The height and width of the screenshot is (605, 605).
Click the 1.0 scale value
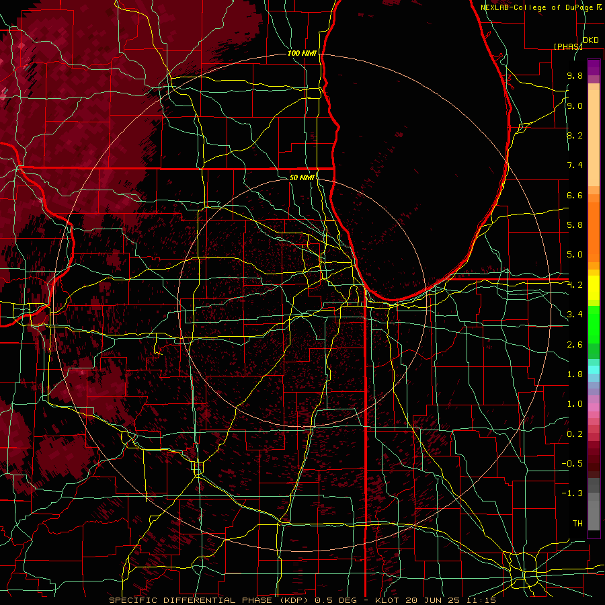575,404
